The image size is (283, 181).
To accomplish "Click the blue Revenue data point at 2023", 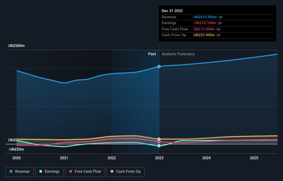I will point(159,67).
